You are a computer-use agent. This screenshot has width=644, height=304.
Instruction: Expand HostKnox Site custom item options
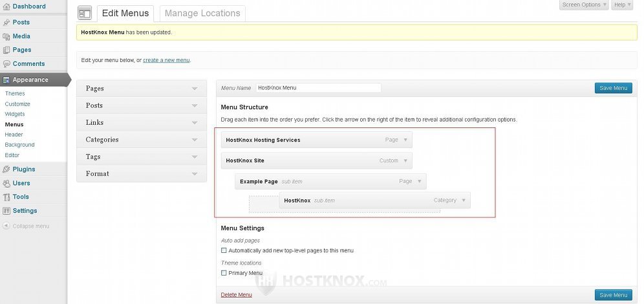coord(405,160)
